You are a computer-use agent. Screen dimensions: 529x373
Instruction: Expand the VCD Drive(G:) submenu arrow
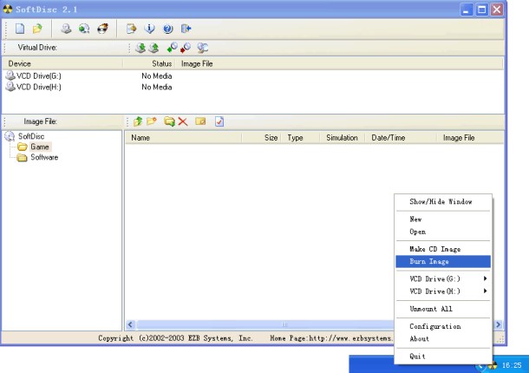(485, 278)
